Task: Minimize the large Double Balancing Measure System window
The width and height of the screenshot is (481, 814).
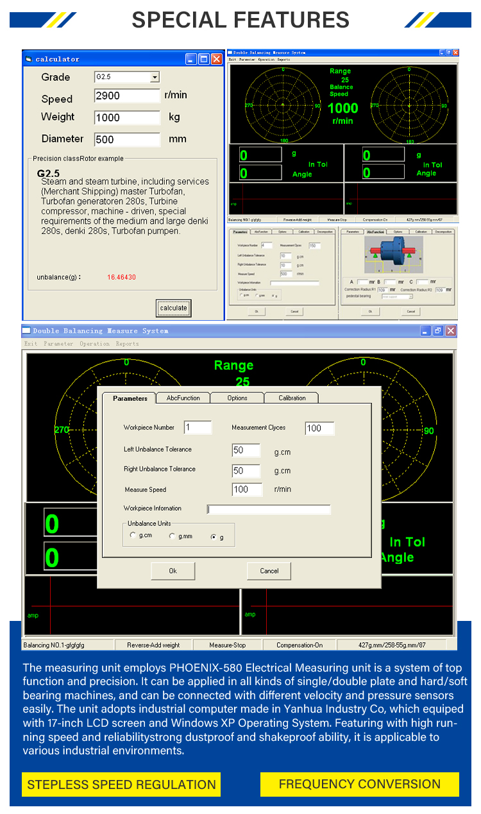Action: [426, 331]
